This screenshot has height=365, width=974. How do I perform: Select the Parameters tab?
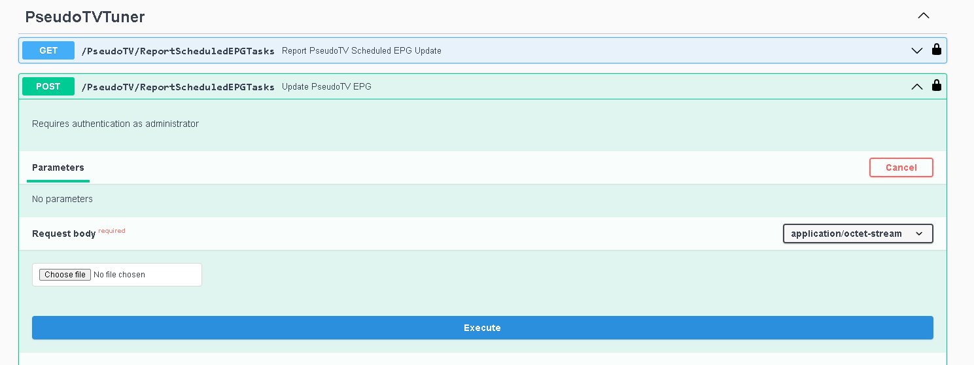[58, 167]
